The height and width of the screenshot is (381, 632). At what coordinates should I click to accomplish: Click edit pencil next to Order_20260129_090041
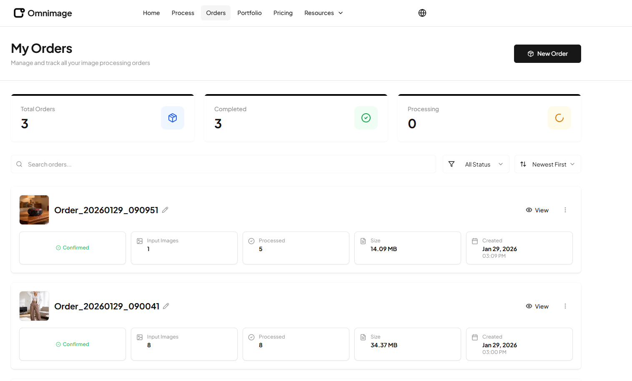[166, 306]
